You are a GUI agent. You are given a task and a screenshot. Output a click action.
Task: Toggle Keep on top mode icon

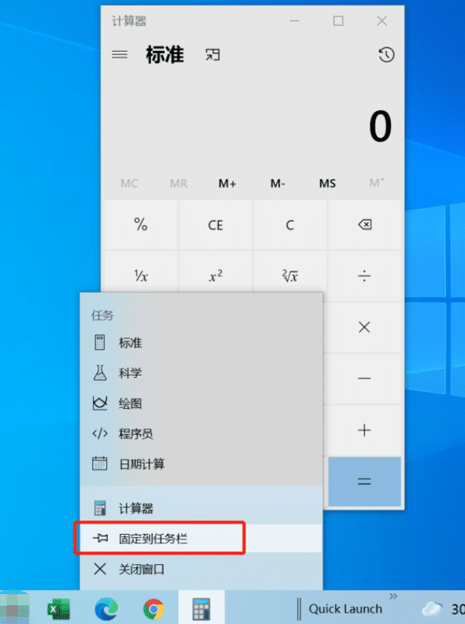point(212,55)
